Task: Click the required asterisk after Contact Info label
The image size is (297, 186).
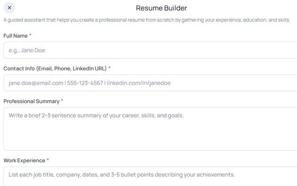Action: click(x=109, y=68)
